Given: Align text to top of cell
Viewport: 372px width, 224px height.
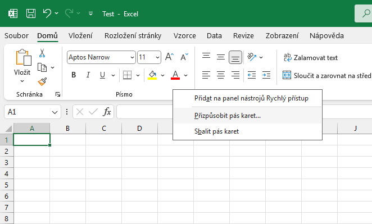Looking at the screenshot, I should coord(206,57).
